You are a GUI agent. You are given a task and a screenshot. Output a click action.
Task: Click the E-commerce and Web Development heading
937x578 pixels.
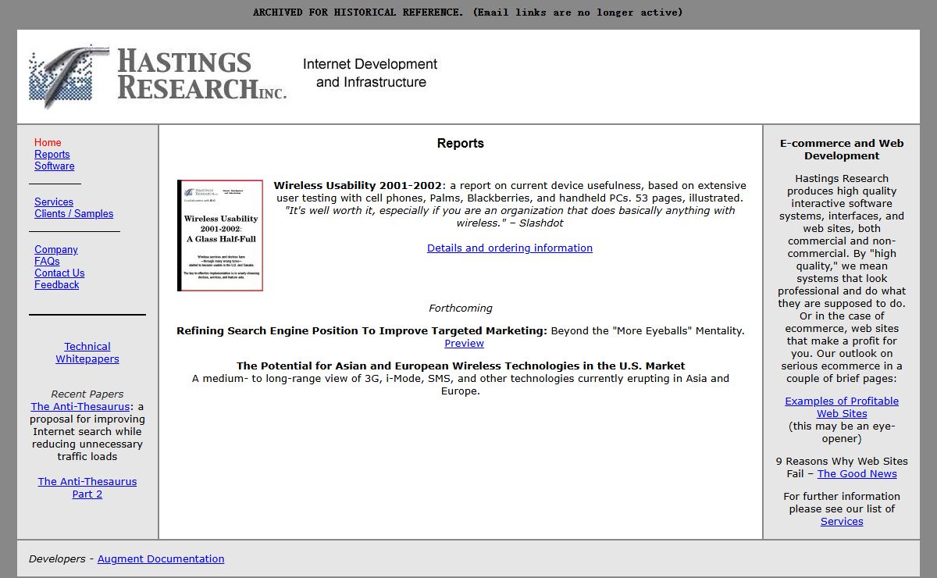coord(842,149)
